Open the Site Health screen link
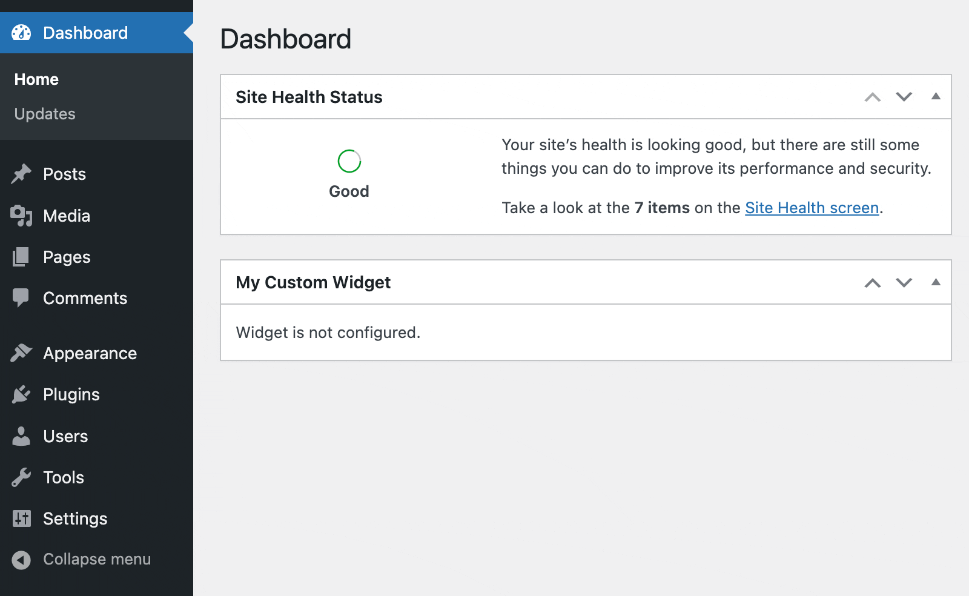 tap(812, 208)
